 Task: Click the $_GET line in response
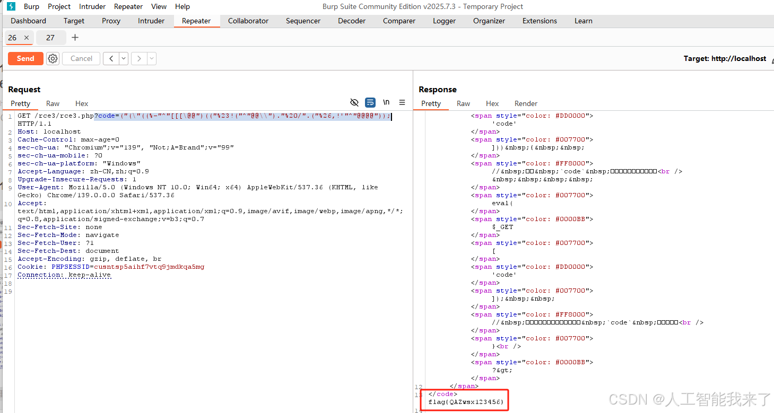pyautogui.click(x=502, y=227)
